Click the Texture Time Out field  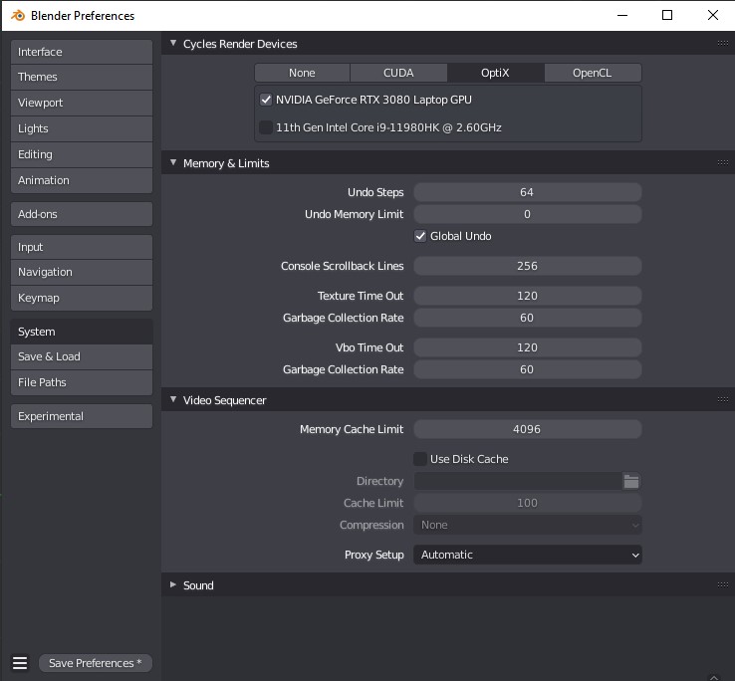click(x=527, y=296)
